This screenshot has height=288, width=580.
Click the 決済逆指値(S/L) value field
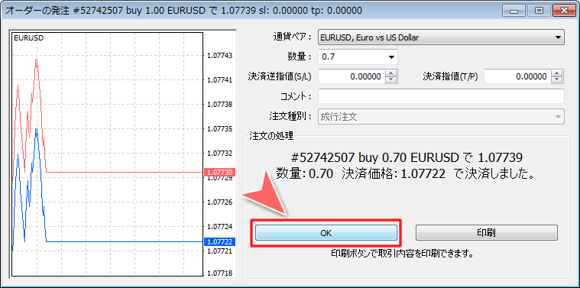[x=351, y=76]
